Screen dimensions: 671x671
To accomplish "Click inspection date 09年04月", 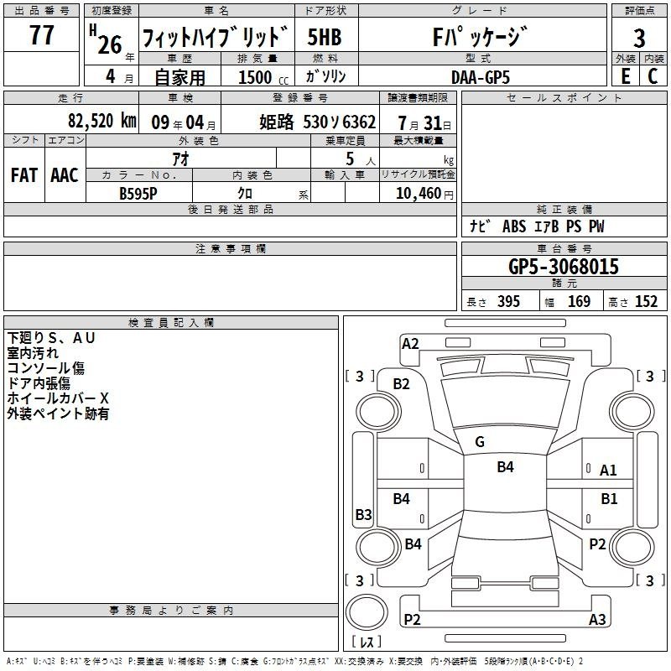I will click(x=184, y=122).
